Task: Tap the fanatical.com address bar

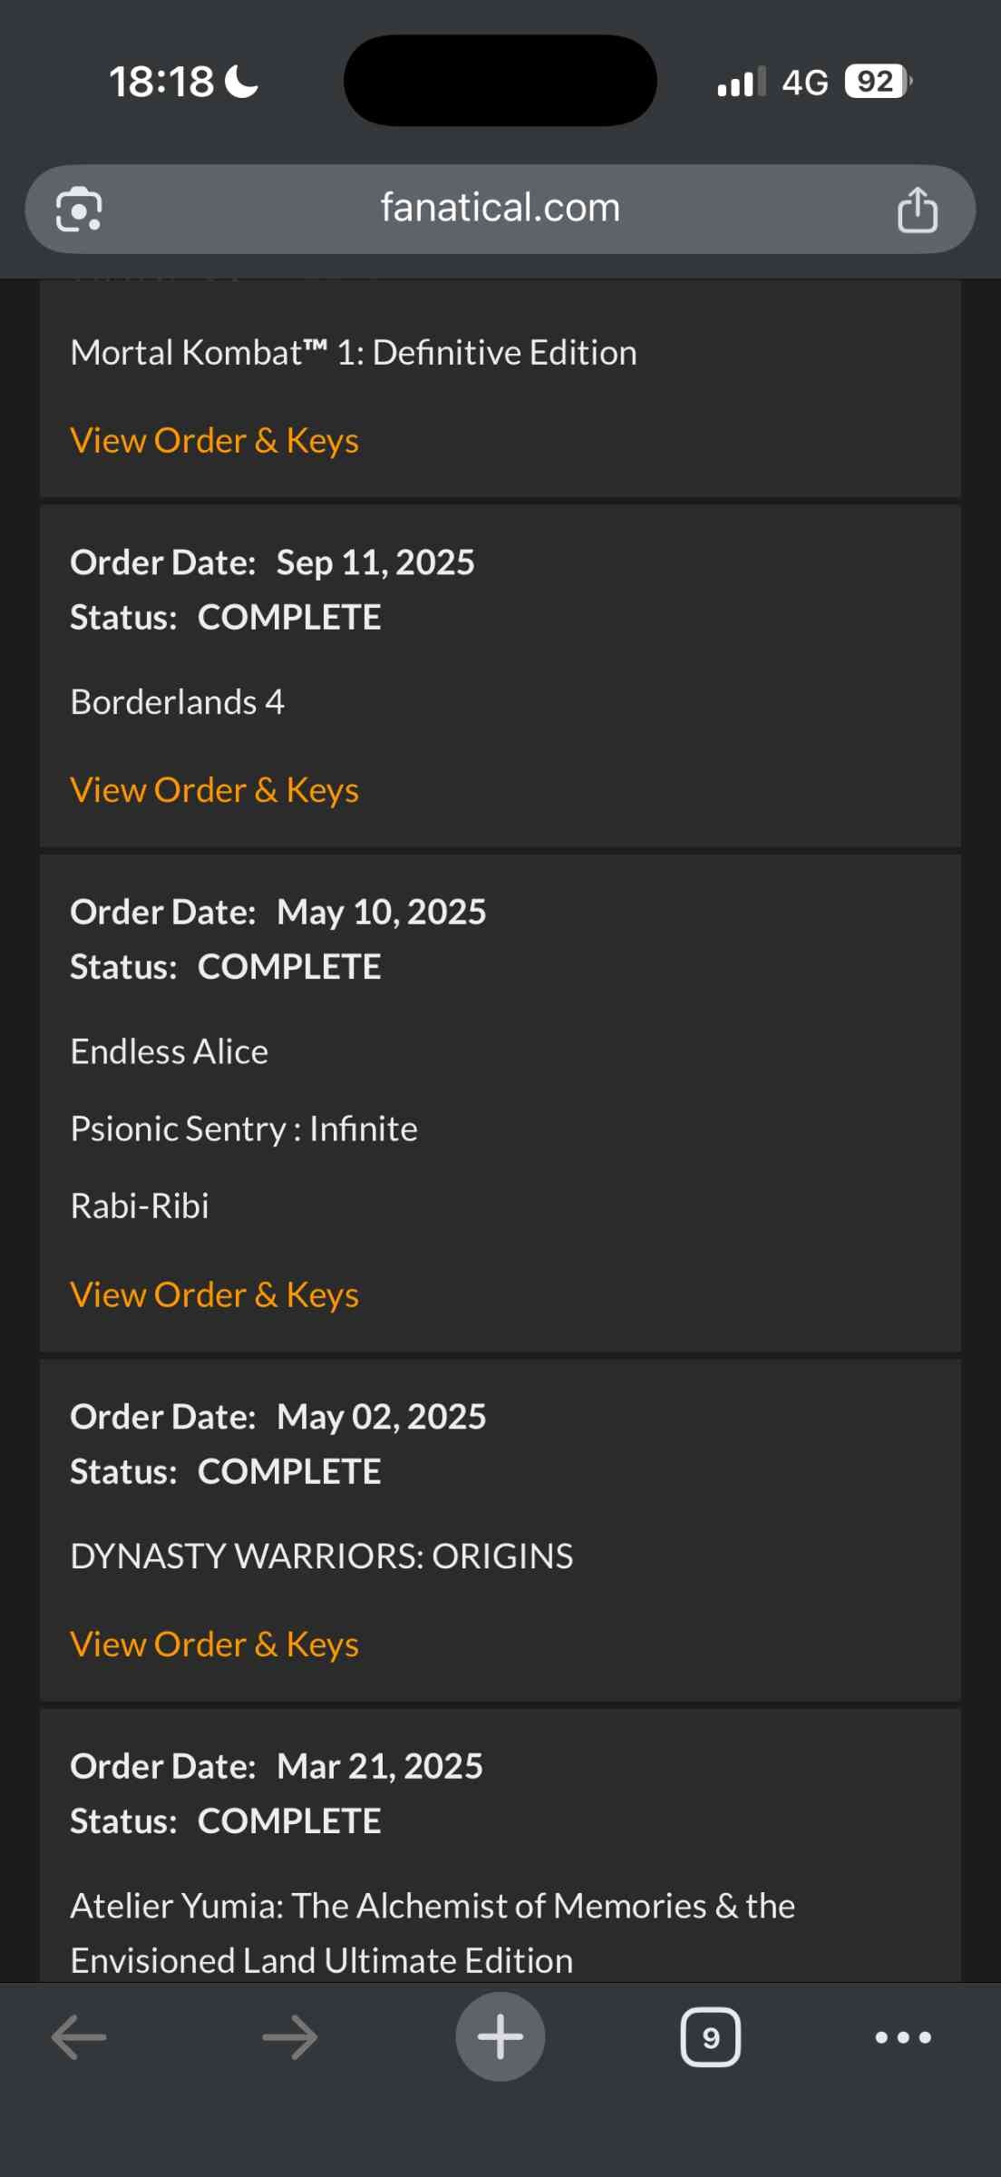Action: tap(500, 208)
